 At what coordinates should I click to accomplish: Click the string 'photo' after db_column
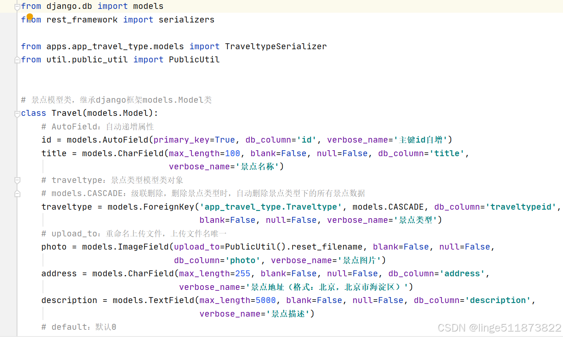pos(243,261)
